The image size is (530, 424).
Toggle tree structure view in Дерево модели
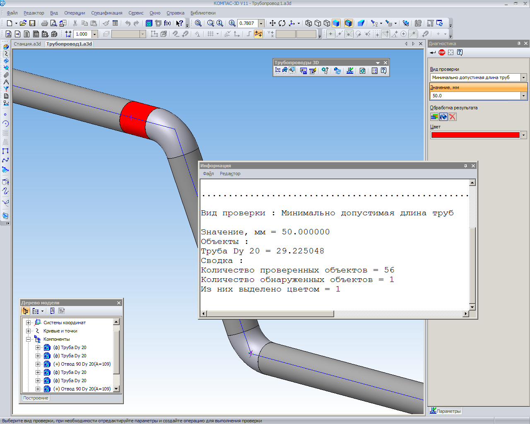(26, 311)
